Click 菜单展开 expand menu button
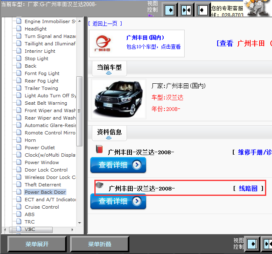The height and width of the screenshot is (254, 272). [x=37, y=244]
